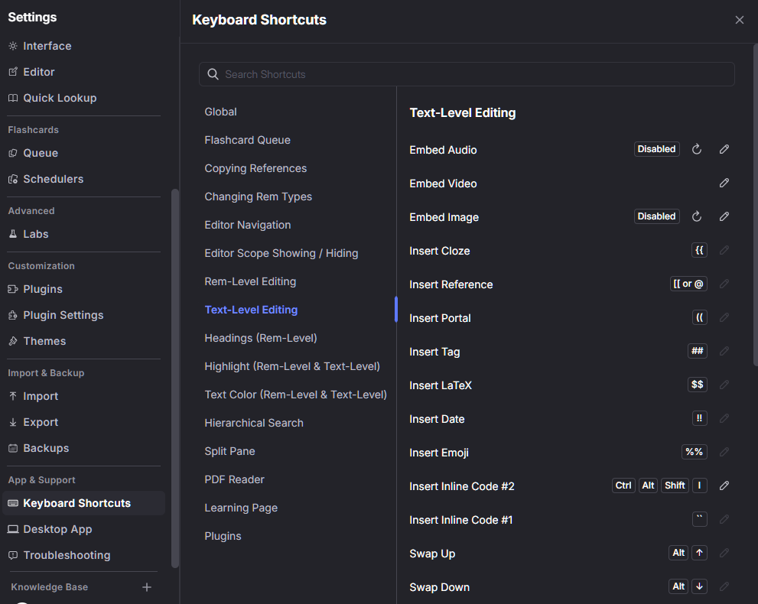The width and height of the screenshot is (758, 604).
Task: Click the pencil icon for Insert Tag
Action: tap(724, 351)
